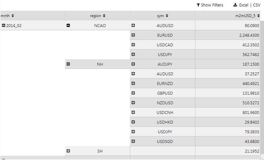Export the table to Excel
This screenshot has height=160, width=264.
tap(244, 5)
